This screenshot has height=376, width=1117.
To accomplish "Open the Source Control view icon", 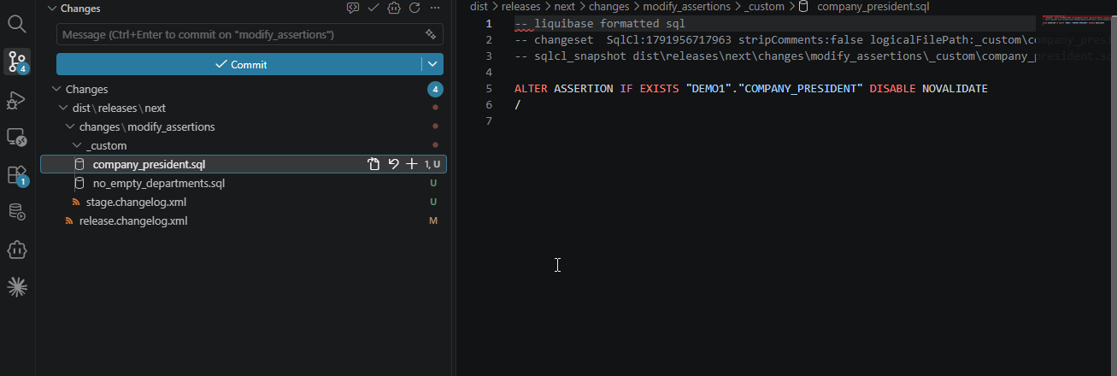I will click(17, 62).
